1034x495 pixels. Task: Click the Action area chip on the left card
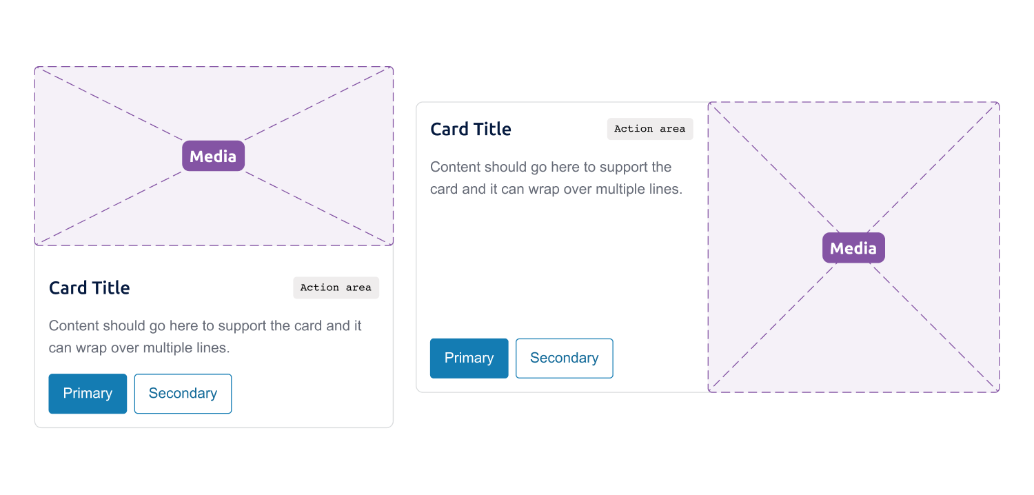(336, 287)
